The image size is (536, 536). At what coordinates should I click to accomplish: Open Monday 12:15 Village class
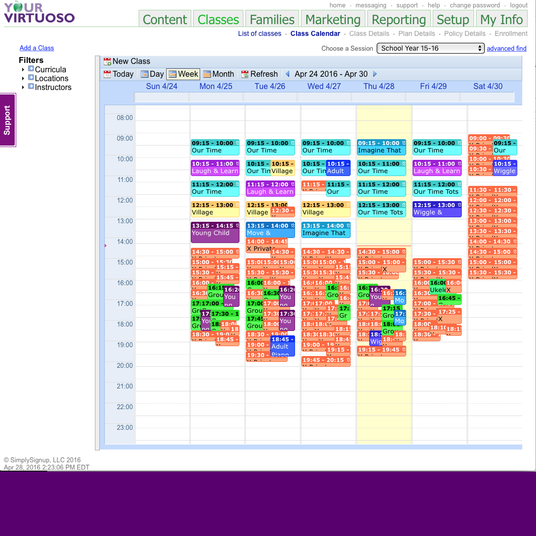pos(215,209)
